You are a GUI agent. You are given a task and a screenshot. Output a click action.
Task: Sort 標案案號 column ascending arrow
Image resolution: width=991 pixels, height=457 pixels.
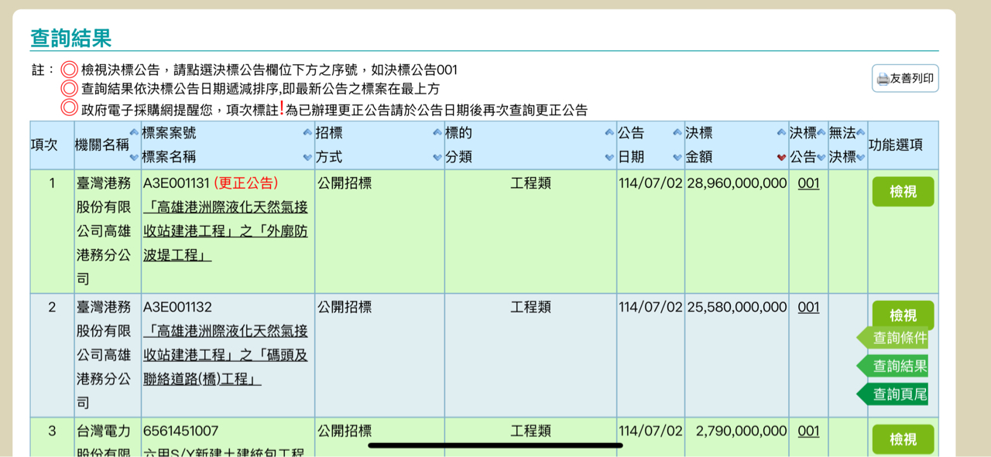[307, 133]
